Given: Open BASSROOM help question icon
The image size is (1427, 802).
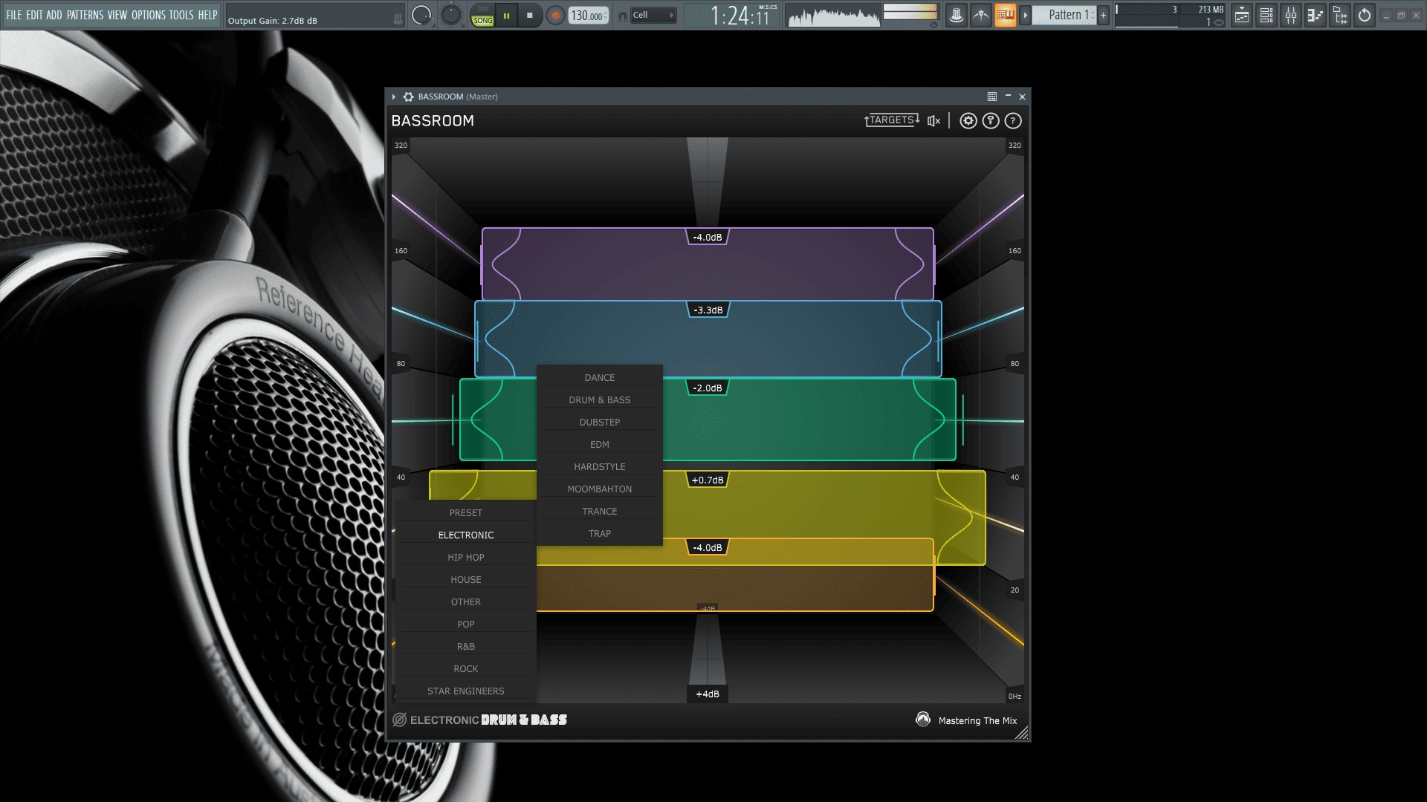Looking at the screenshot, I should pos(1013,121).
